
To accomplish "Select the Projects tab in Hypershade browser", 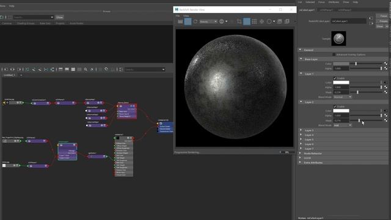I will [60, 23].
